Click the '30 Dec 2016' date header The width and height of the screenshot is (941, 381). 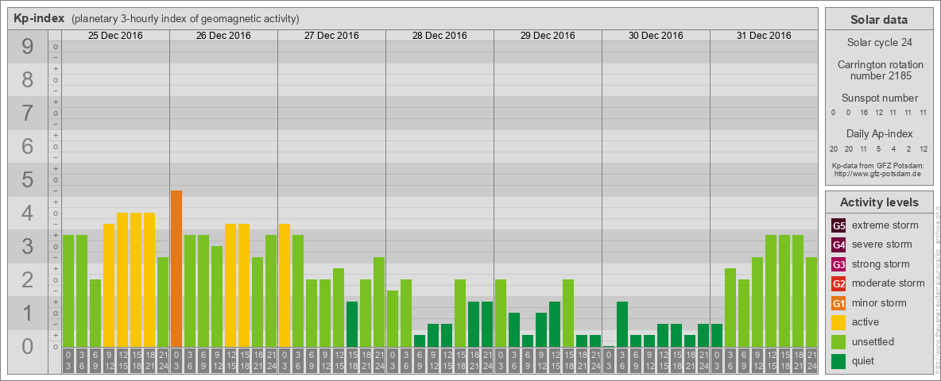click(x=656, y=36)
